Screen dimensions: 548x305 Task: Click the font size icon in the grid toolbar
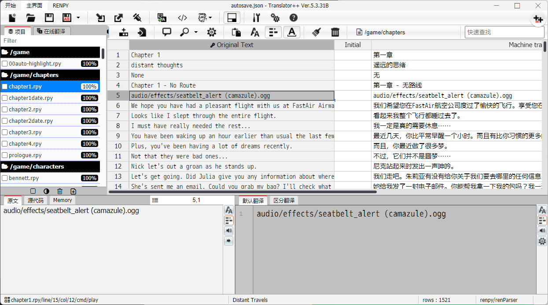click(255, 32)
